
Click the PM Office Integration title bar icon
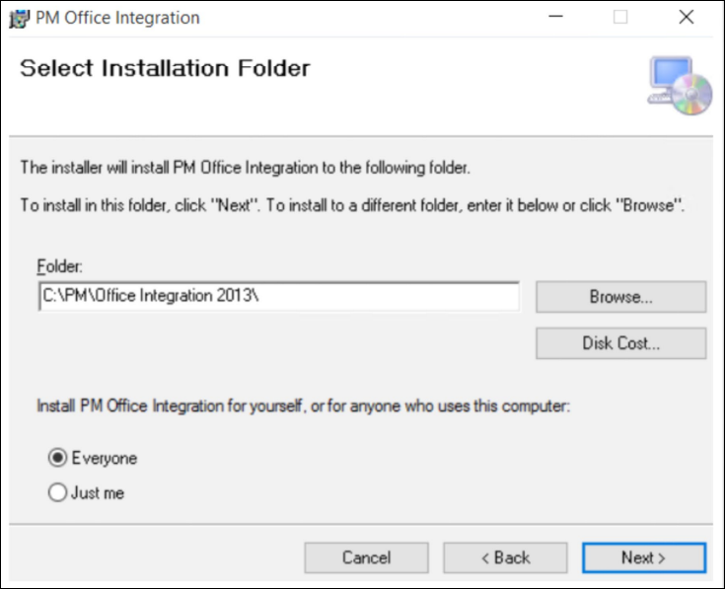tap(19, 19)
